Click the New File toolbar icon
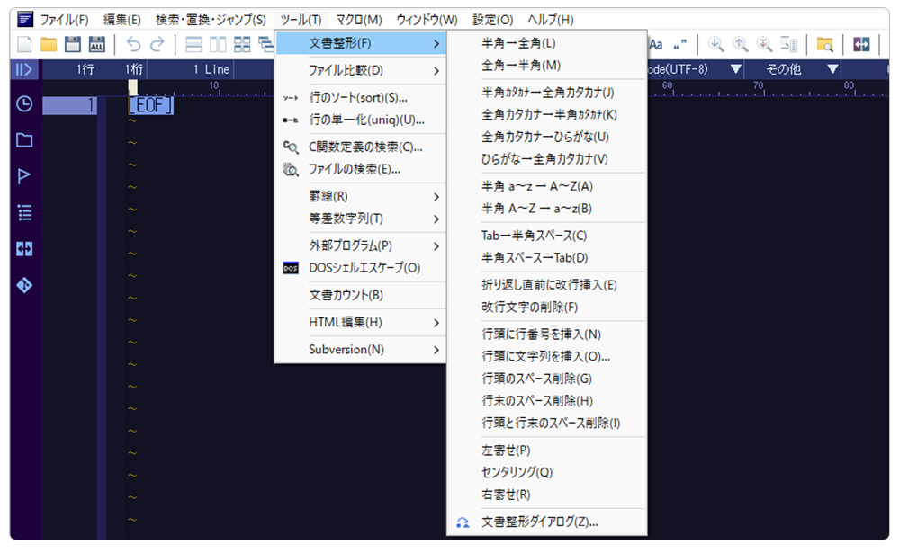The height and width of the screenshot is (553, 900). pyautogui.click(x=25, y=44)
